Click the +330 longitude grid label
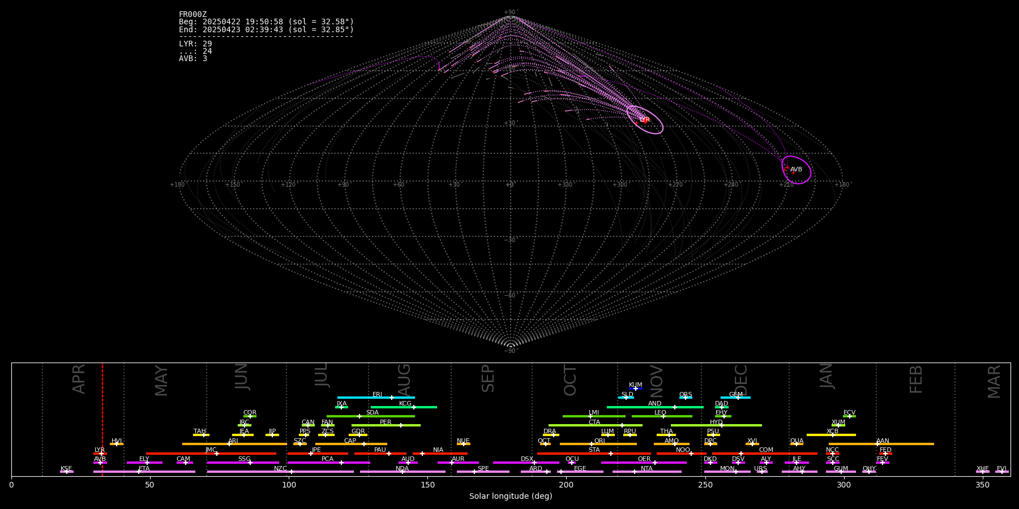 click(x=565, y=185)
